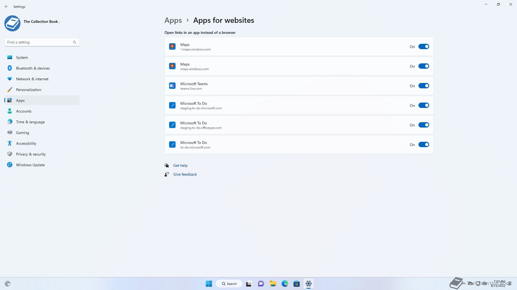Click the Bluetooth & devices icon
Viewport: 517px width, 290px height.
(10, 68)
